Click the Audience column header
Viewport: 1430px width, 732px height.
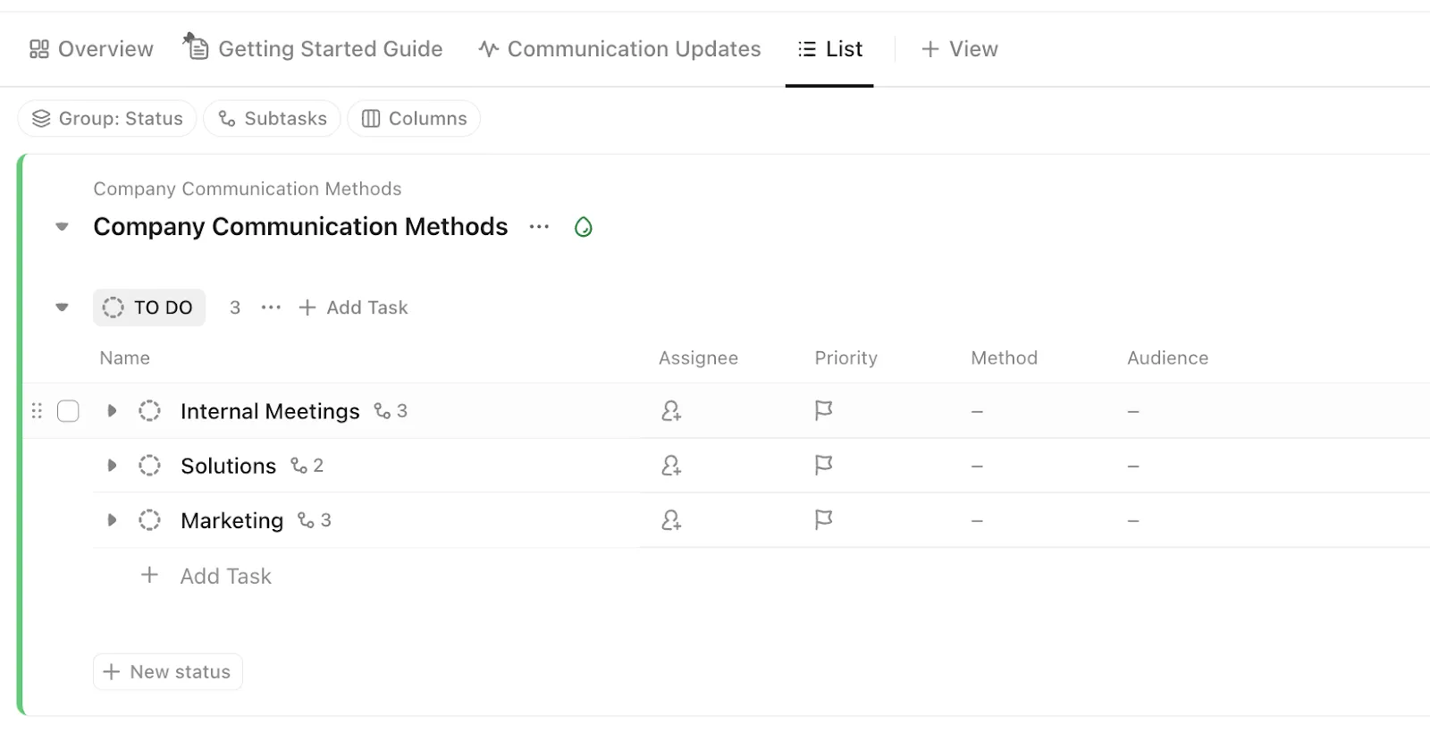(x=1167, y=358)
